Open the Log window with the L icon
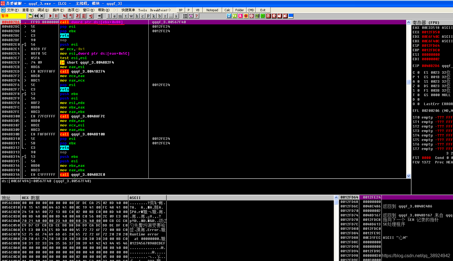453x261 pixels. click(x=109, y=16)
